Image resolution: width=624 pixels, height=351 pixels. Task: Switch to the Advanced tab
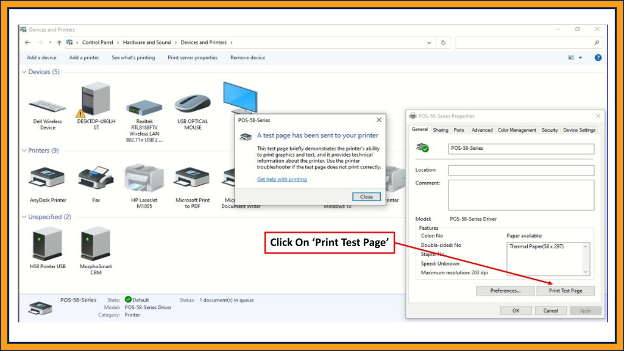tap(482, 130)
